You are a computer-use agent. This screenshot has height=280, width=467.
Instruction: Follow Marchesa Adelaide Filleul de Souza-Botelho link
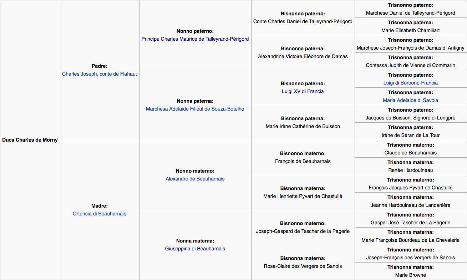(x=195, y=109)
